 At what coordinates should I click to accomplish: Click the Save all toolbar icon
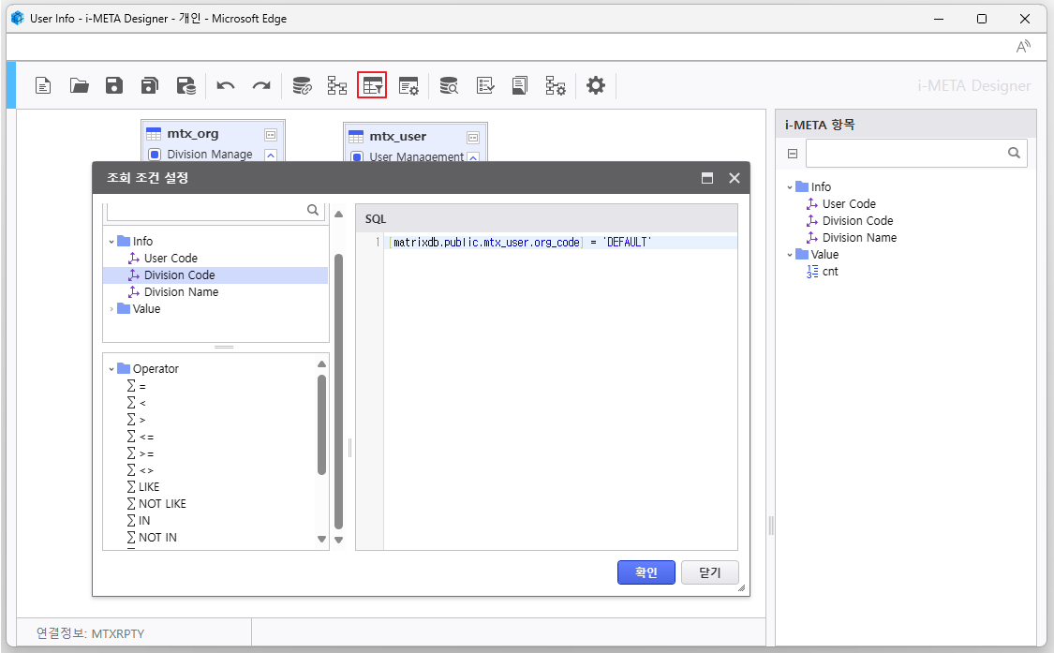click(x=150, y=85)
